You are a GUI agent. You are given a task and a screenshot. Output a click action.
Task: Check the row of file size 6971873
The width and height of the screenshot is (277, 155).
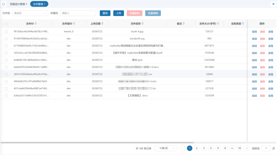(x=6, y=46)
